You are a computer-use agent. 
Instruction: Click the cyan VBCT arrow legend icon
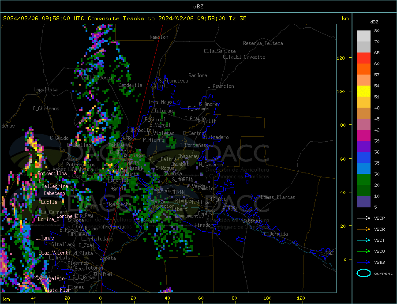(363, 240)
